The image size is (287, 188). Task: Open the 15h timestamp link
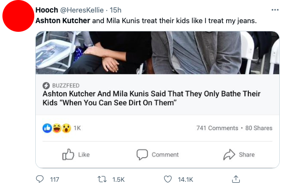tap(115, 10)
